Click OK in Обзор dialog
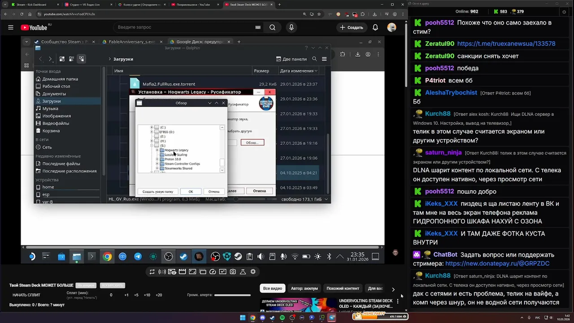 191,192
